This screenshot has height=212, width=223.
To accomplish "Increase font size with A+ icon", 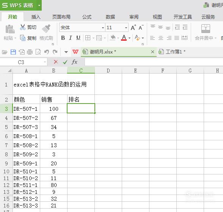I will 133,27.
